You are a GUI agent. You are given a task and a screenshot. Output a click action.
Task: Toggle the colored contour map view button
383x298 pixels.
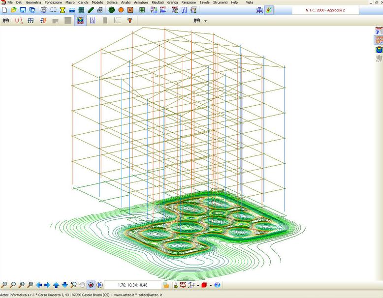(x=79, y=21)
